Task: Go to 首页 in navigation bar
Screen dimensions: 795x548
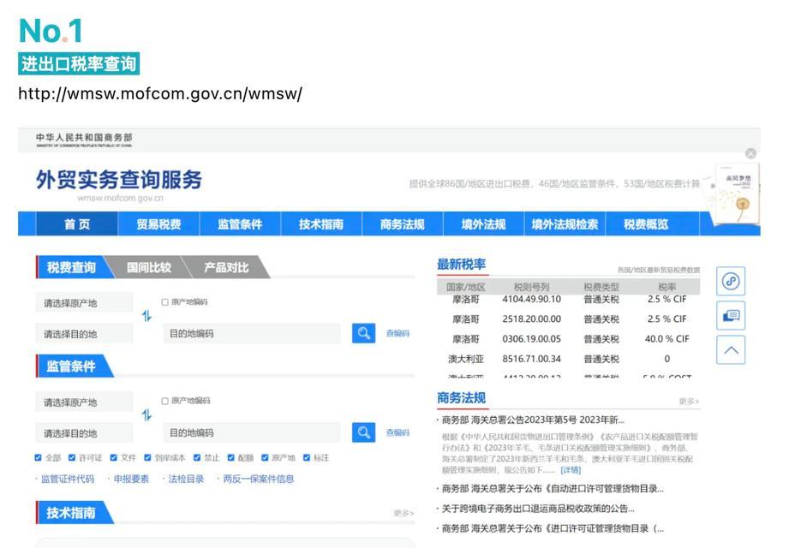Action: click(77, 224)
